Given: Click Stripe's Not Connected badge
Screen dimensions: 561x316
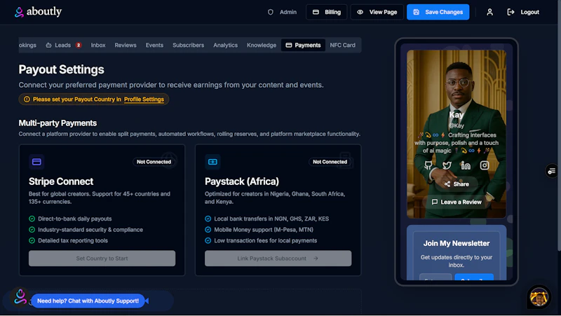Looking at the screenshot, I should click(154, 162).
